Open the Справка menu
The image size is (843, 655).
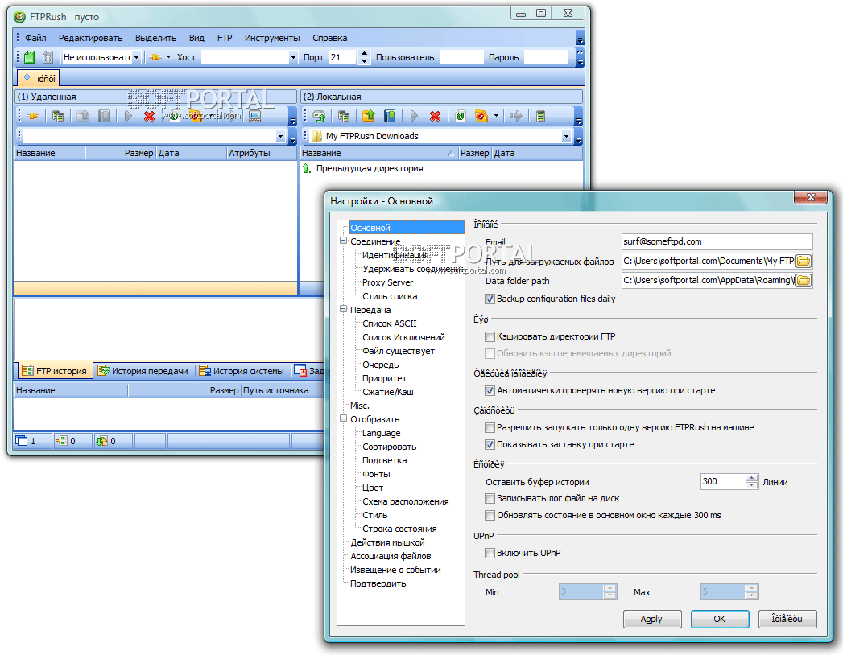[x=329, y=38]
